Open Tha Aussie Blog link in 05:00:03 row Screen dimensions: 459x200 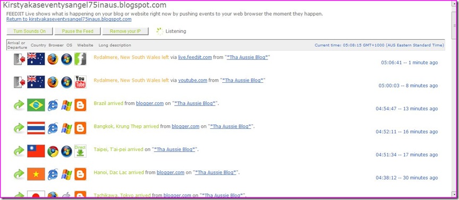243,80
